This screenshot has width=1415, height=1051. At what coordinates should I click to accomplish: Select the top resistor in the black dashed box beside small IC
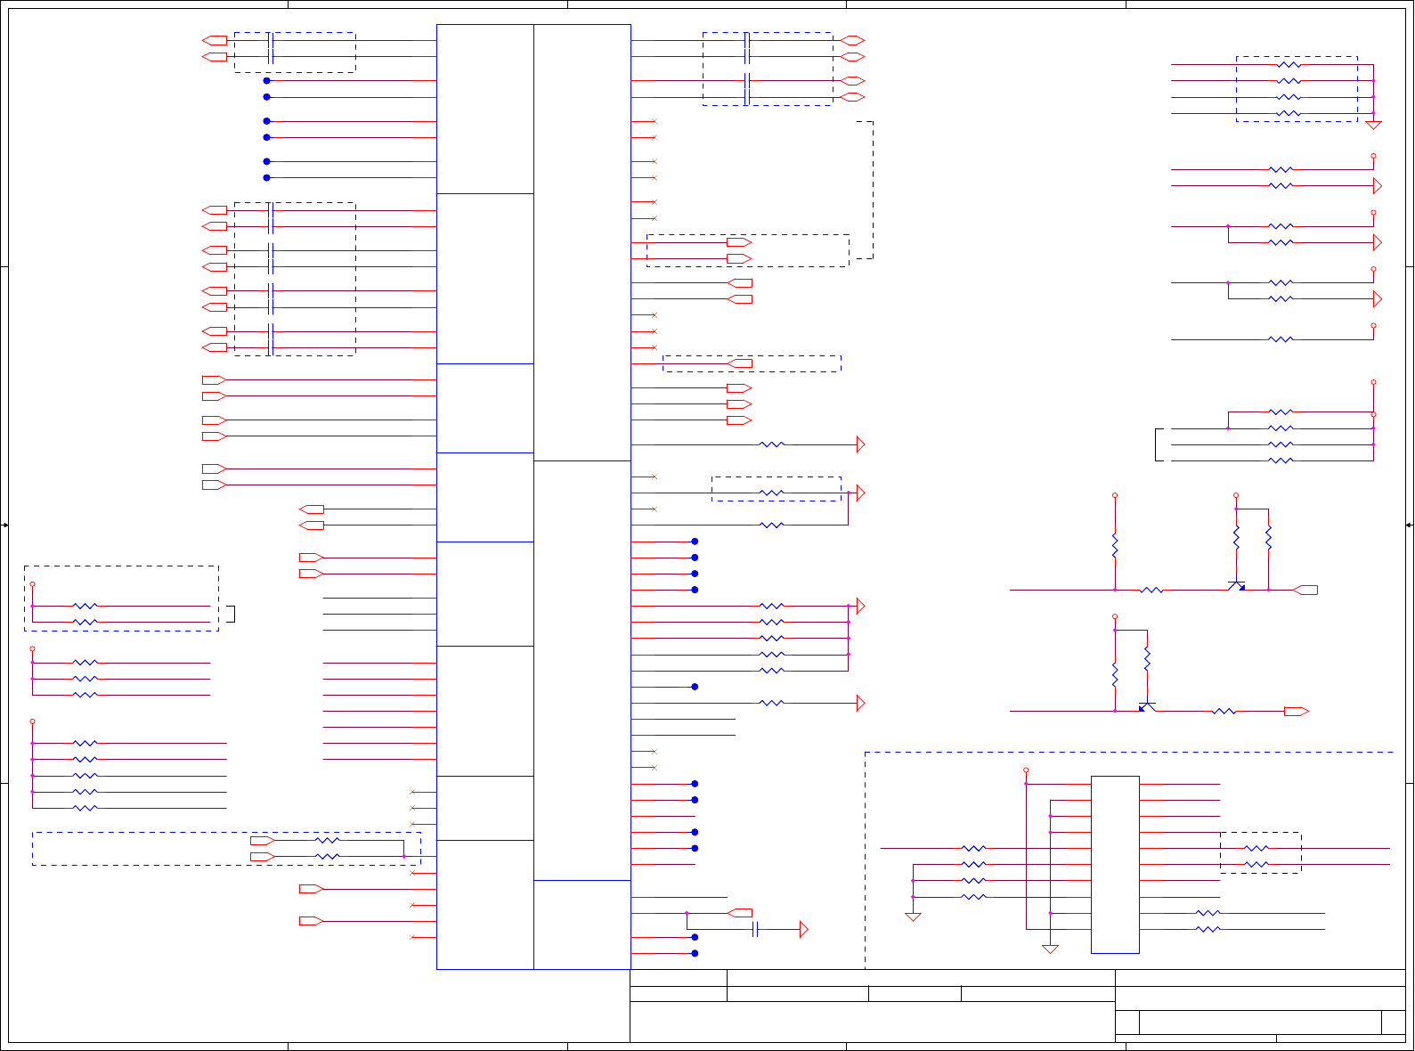point(1256,848)
